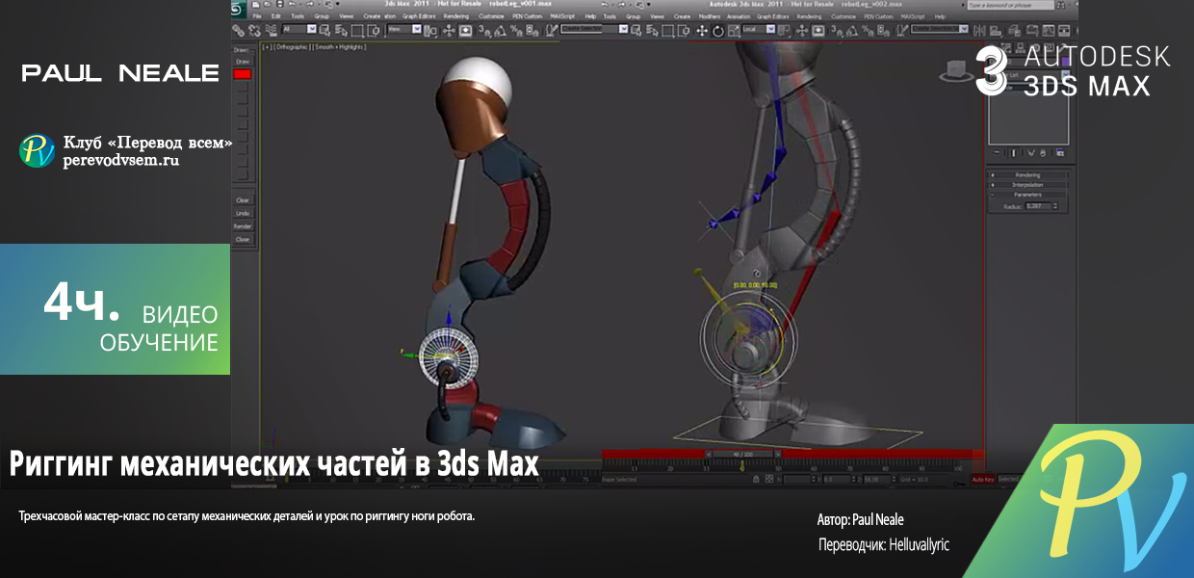Screen dimensions: 1194x578
Task: Click the Close button in side panel
Action: pos(243,239)
